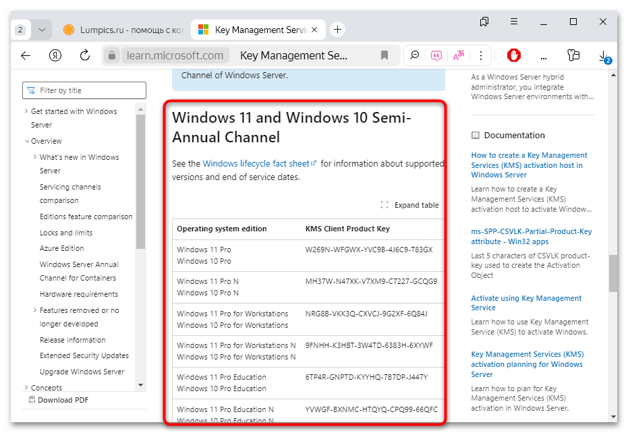Click the key 9FNHH-K3HBT-3W4TD-6383H-6XYWF
The height and width of the screenshot is (433, 628).
point(369,345)
